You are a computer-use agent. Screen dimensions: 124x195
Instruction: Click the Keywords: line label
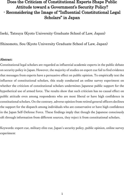[7, 128]
